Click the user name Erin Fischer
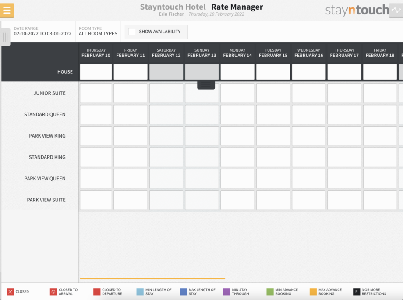This screenshot has height=300, width=403. 171,14
